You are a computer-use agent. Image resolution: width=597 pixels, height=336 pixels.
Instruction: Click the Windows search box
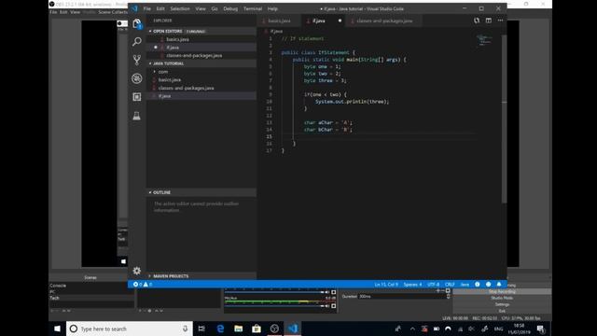tap(130, 329)
